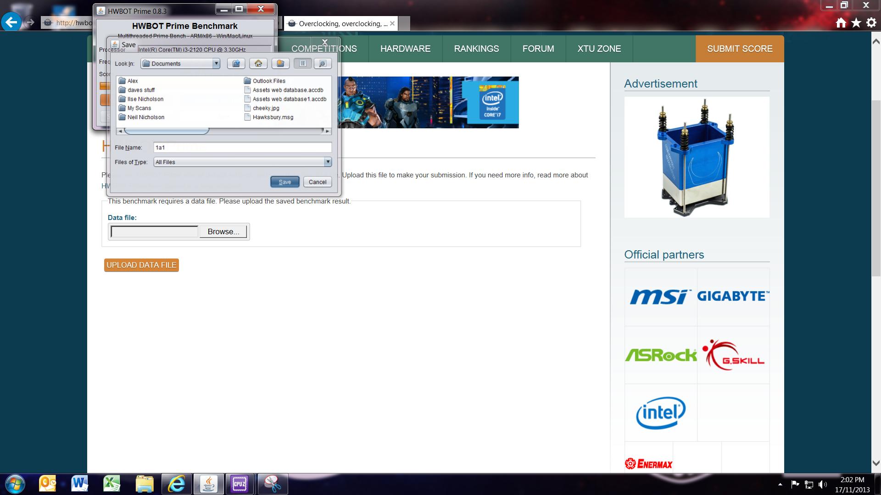881x495 pixels.
Task: Click the Windows Start button
Action: [x=14, y=484]
